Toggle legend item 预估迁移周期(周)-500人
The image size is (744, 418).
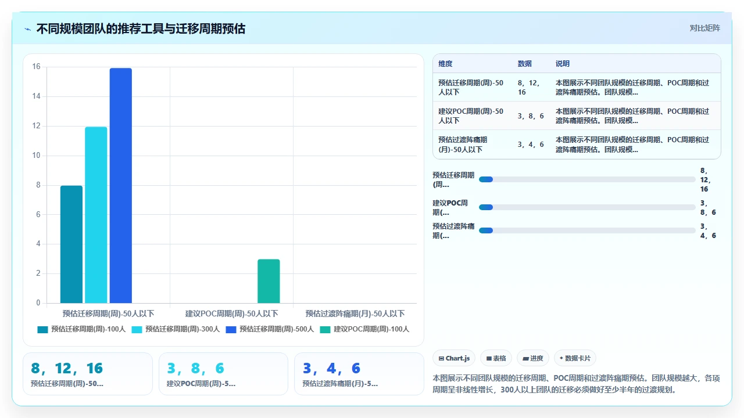(x=270, y=329)
